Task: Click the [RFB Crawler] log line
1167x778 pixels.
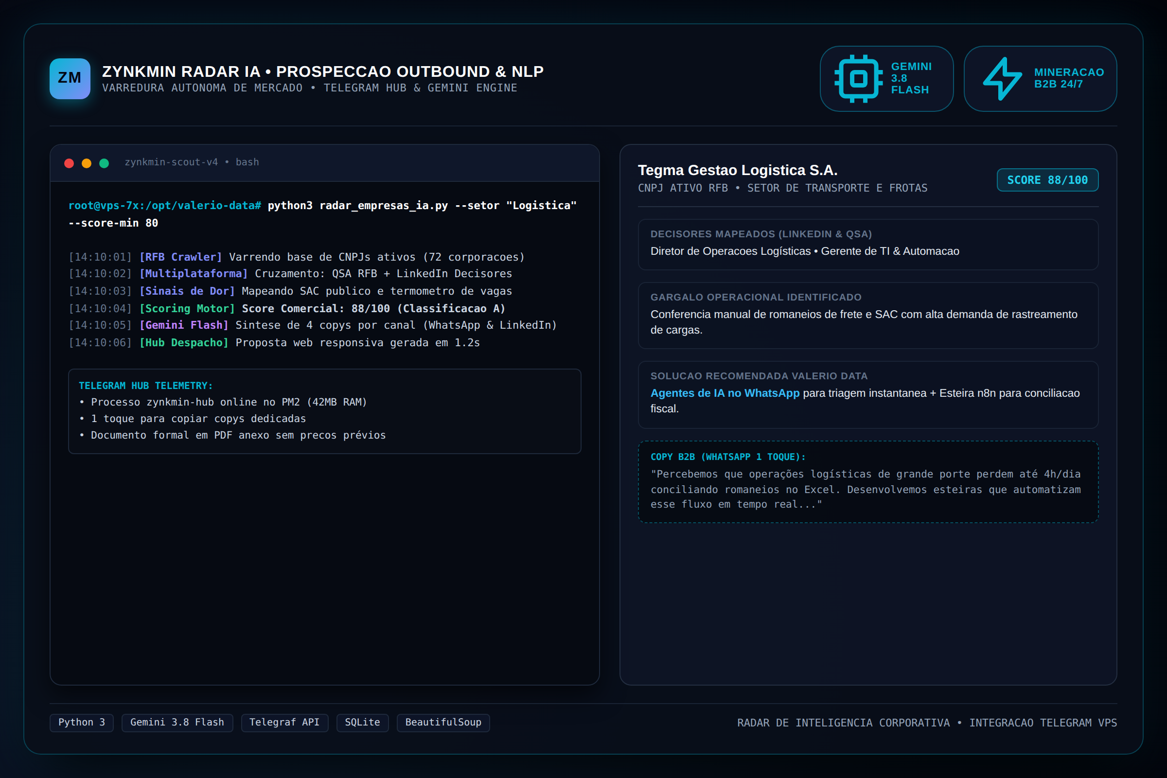Action: [296, 257]
